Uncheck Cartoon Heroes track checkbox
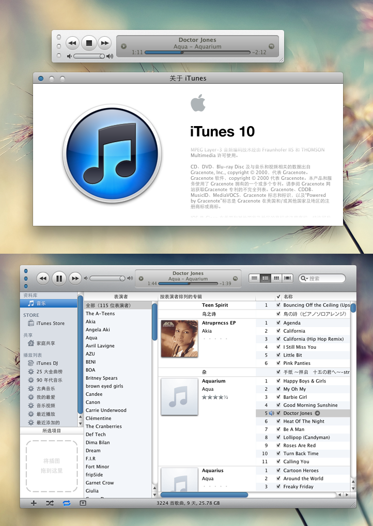The height and width of the screenshot is (526, 373). [x=278, y=470]
